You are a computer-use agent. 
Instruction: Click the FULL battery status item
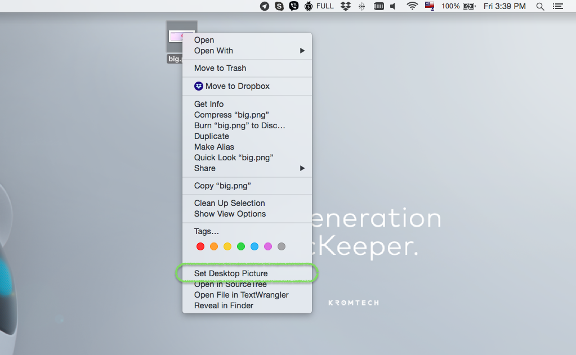pyautogui.click(x=319, y=6)
